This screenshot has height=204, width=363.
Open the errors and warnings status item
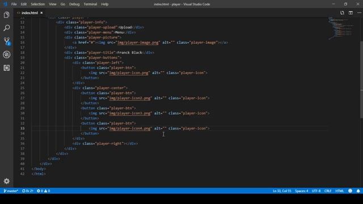[x=43, y=191]
